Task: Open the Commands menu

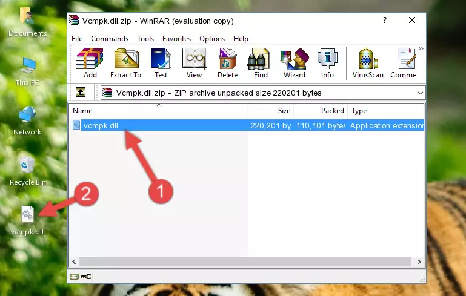Action: (110, 39)
